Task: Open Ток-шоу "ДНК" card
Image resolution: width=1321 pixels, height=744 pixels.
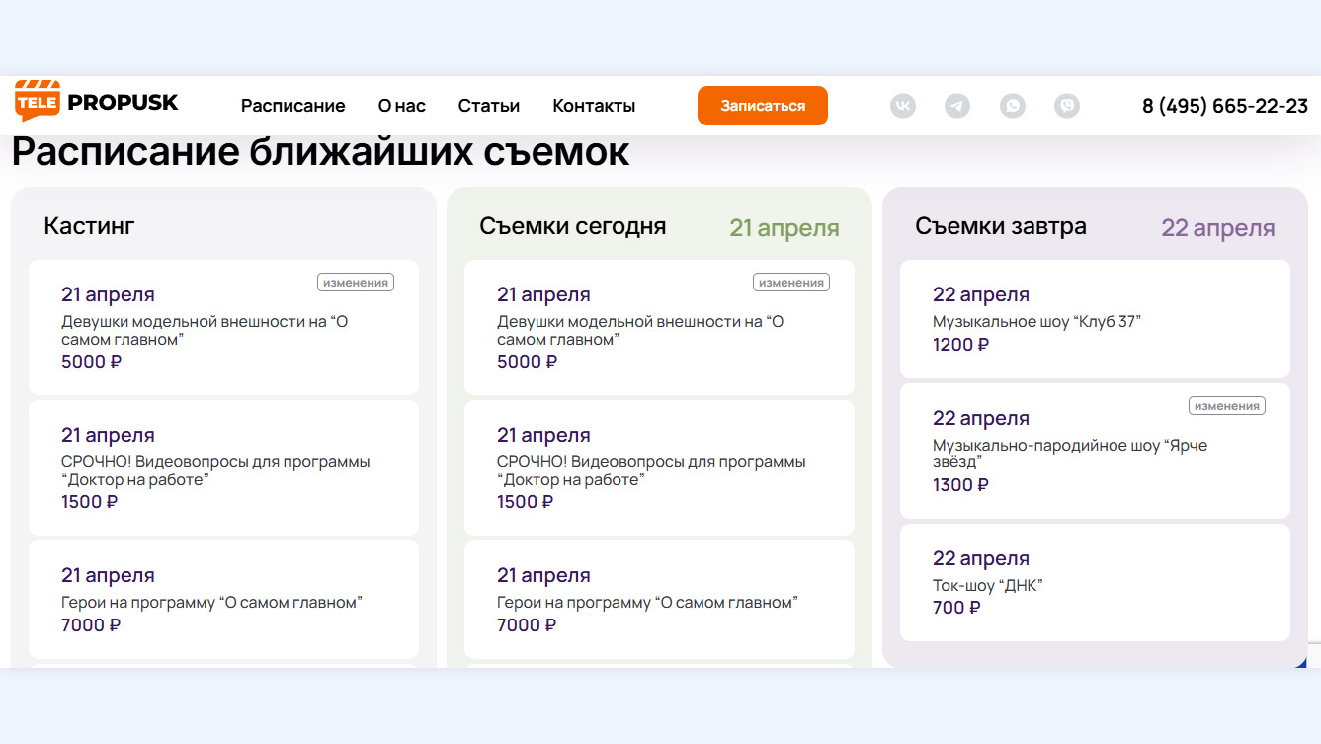Action: 1095,583
